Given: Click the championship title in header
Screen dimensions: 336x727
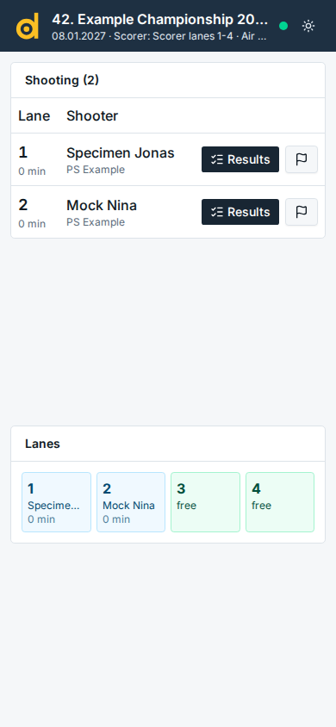Looking at the screenshot, I should pyautogui.click(x=160, y=20).
